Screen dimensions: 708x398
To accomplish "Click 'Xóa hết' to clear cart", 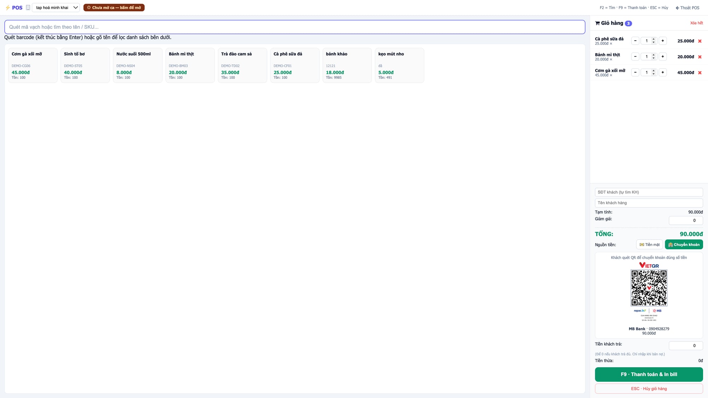I will [x=696, y=23].
